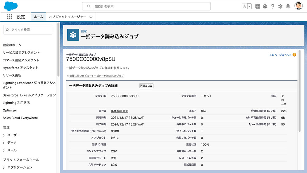Click the 設定 breadcrumb link
This screenshot has width=307, height=173.
point(84,31)
